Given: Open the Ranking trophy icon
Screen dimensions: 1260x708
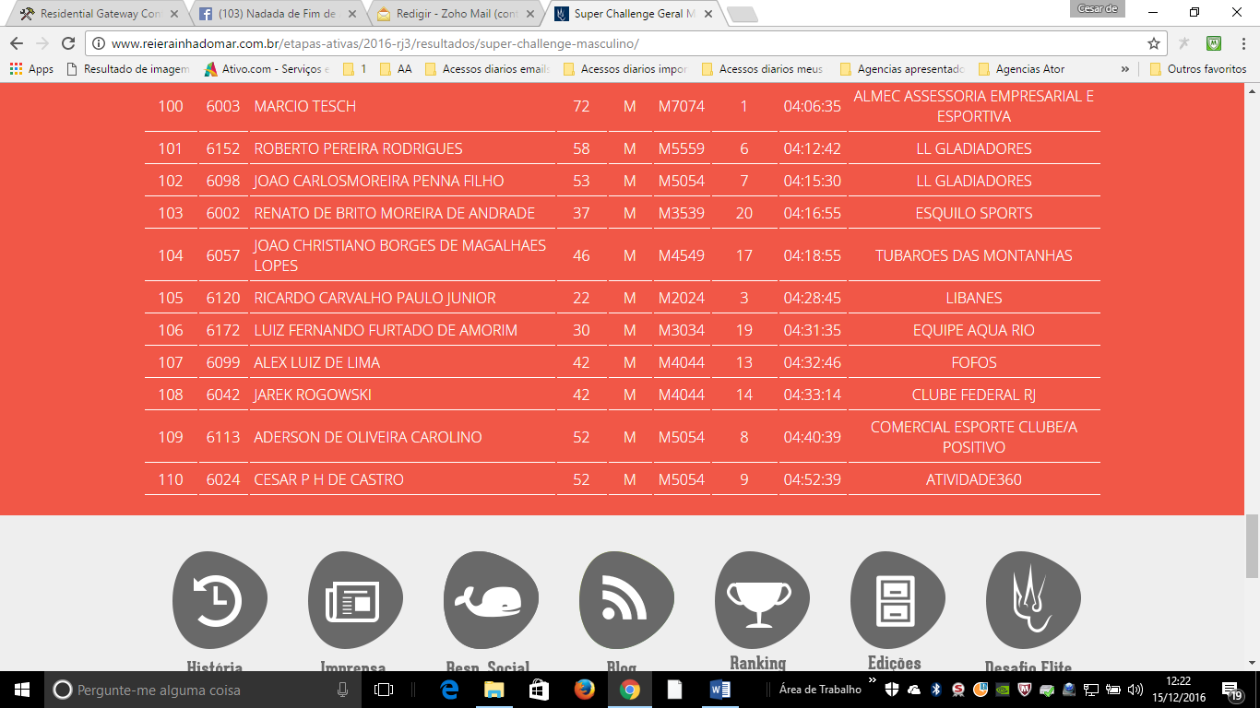Looking at the screenshot, I should pos(761,597).
